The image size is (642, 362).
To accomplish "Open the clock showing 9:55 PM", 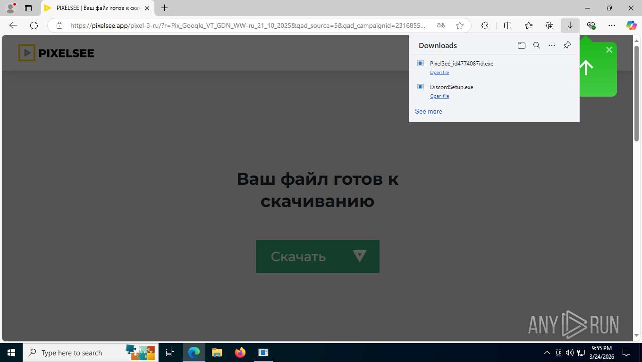I will (x=602, y=353).
